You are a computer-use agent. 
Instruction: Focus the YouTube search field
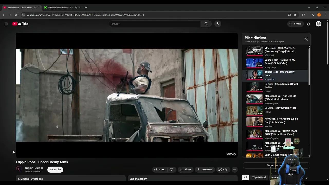(x=155, y=24)
